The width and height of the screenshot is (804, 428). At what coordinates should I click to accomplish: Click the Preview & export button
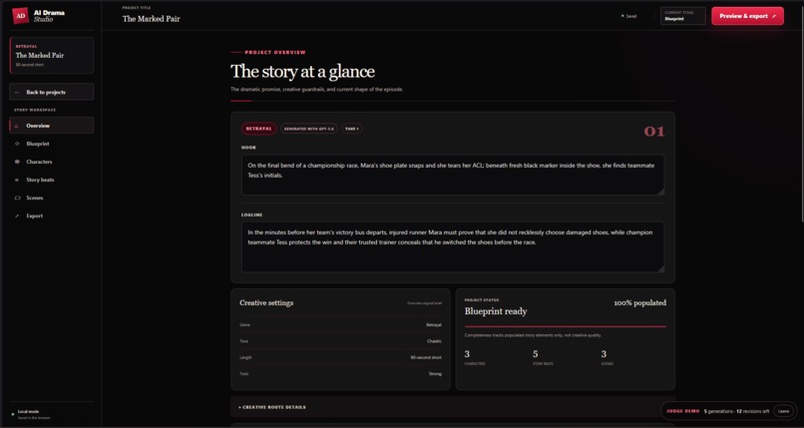[x=747, y=16]
